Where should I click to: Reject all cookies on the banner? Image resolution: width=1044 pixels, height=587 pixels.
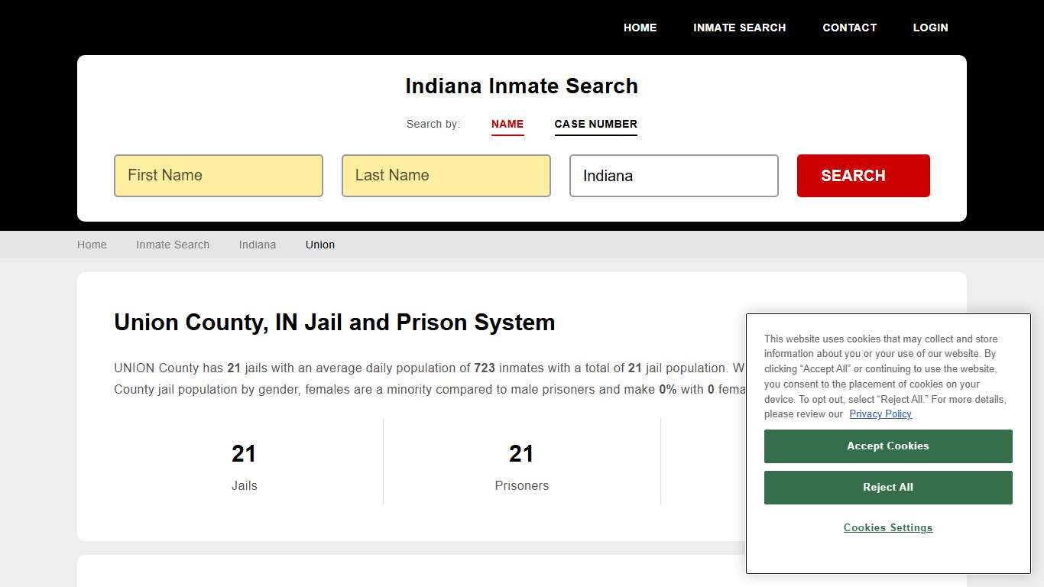tap(887, 487)
